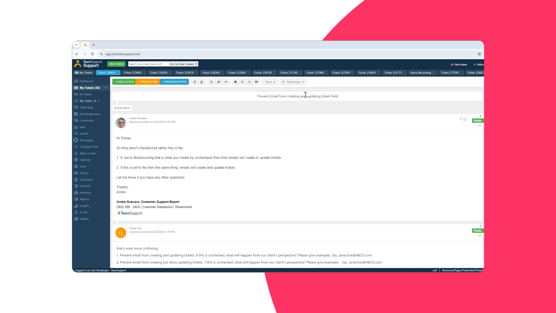Click the download/export ticket icon
The height and width of the screenshot is (313, 556).
pos(211,82)
